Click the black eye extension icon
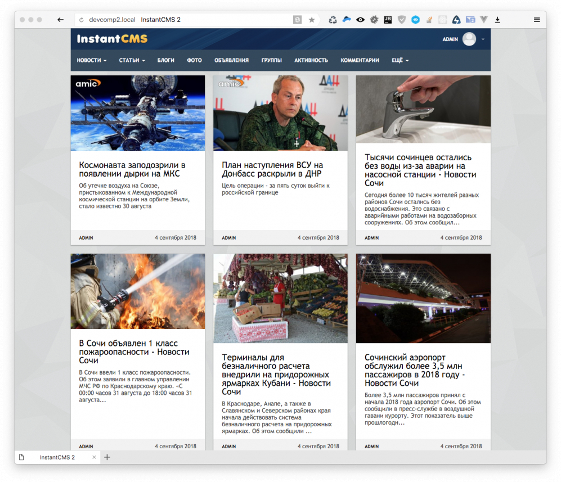 tap(360, 20)
